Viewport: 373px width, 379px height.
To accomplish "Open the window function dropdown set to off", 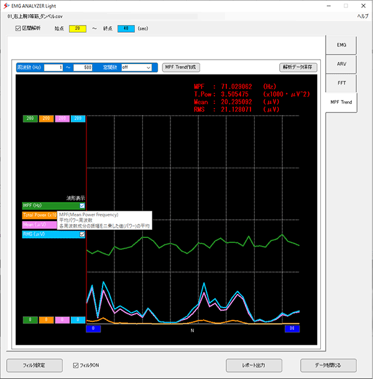I will 137,68.
